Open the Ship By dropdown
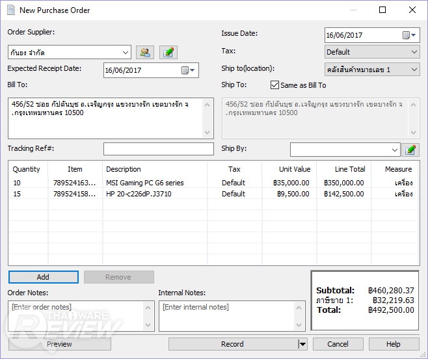The height and width of the screenshot is (359, 428). (394, 150)
